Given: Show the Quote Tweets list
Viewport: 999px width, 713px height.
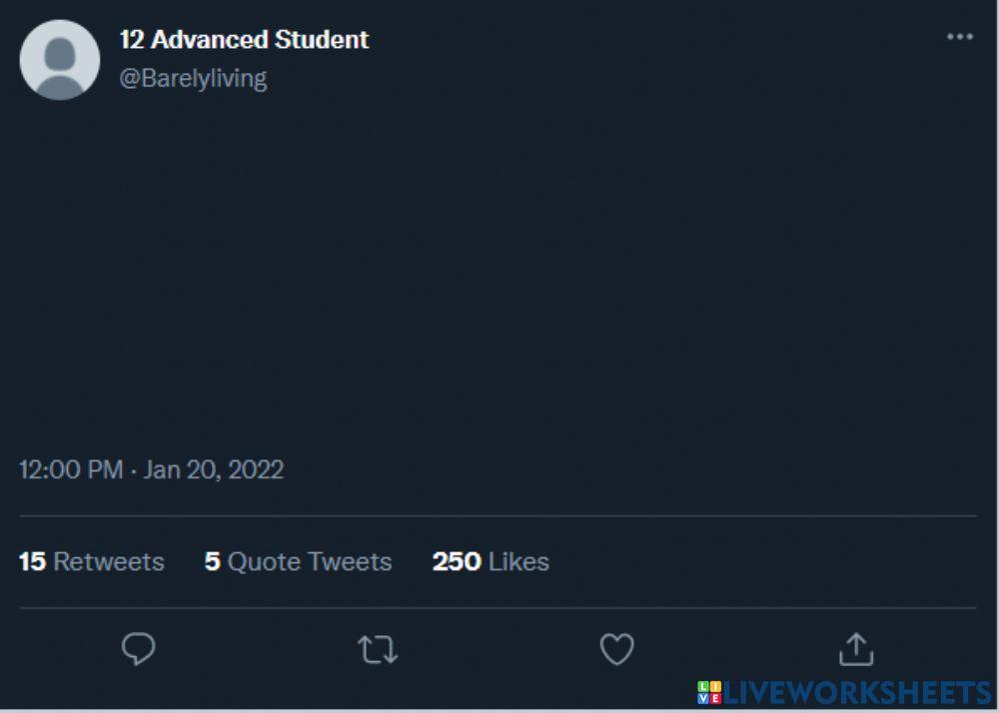Looking at the screenshot, I should click(x=310, y=562).
